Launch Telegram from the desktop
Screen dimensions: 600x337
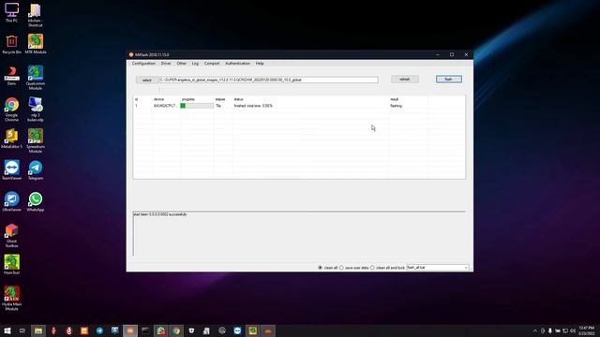[36, 170]
